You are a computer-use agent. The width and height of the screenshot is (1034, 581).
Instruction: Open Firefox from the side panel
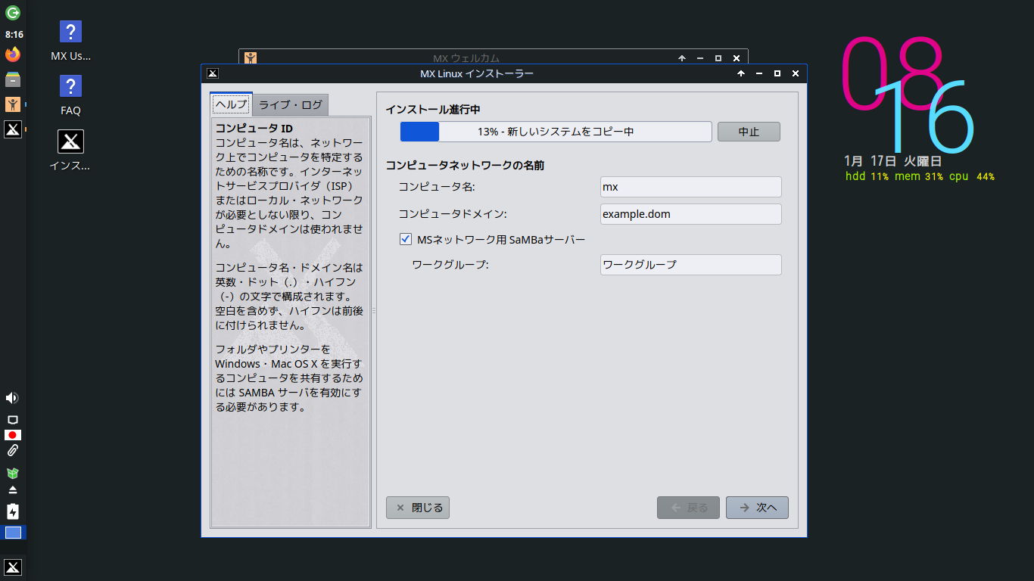(13, 54)
